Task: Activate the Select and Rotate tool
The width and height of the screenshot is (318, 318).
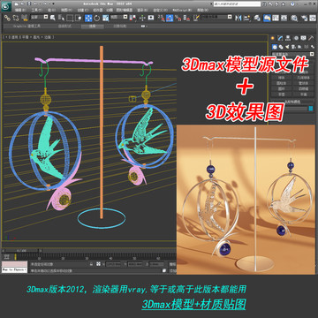Action: click(97, 18)
